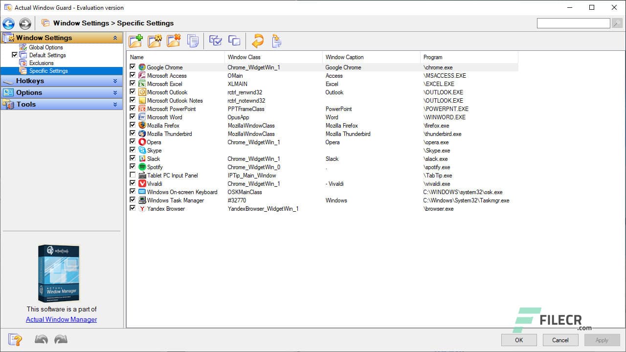
Task: Open help via the question mark icon
Action: tap(14, 339)
